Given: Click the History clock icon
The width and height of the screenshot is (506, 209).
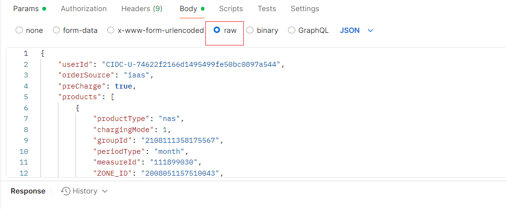Looking at the screenshot, I should (66, 192).
